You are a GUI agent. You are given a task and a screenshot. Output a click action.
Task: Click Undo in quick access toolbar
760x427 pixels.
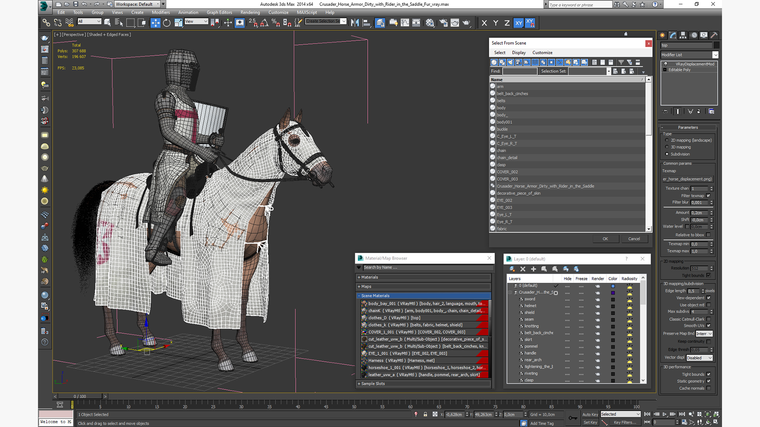(84, 4)
